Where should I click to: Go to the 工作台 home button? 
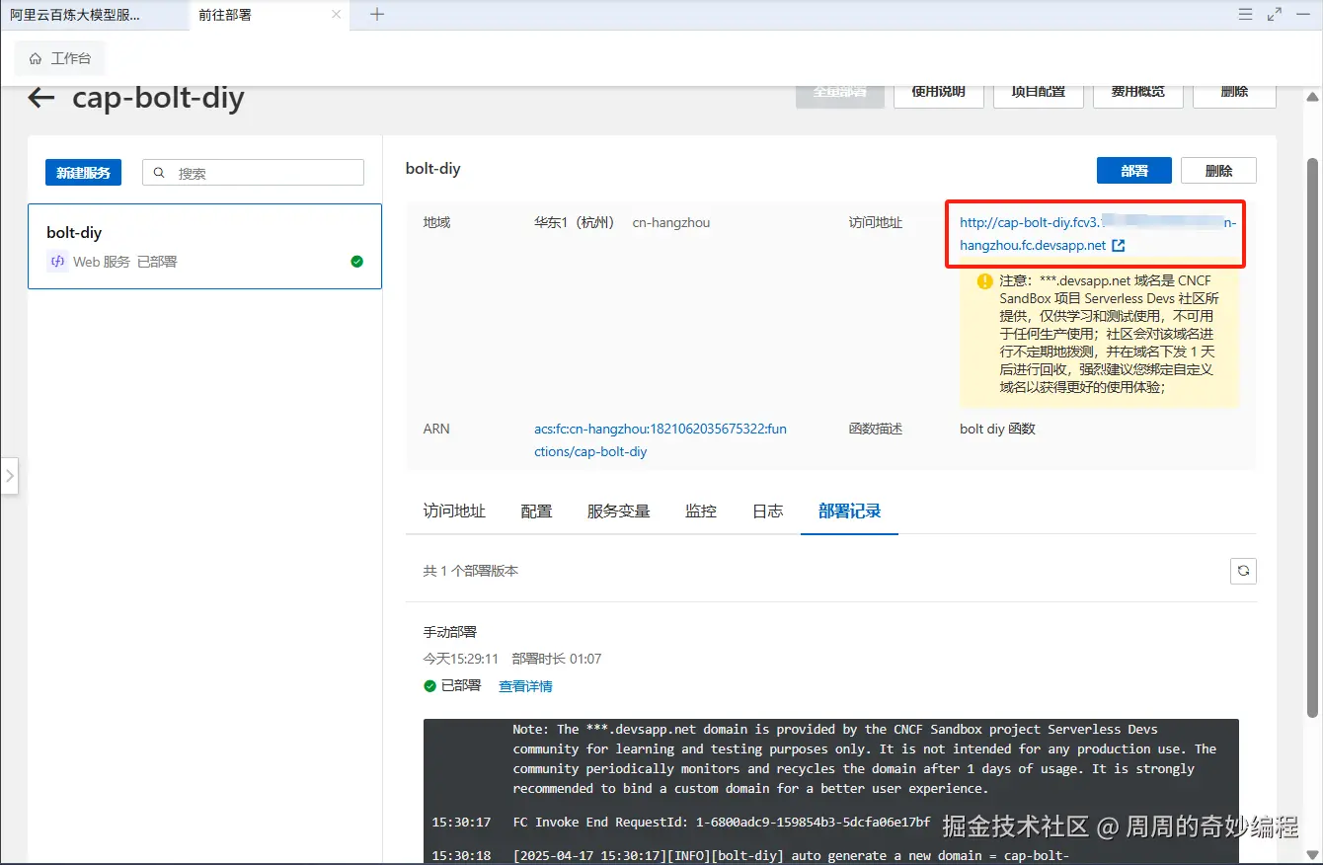point(60,58)
